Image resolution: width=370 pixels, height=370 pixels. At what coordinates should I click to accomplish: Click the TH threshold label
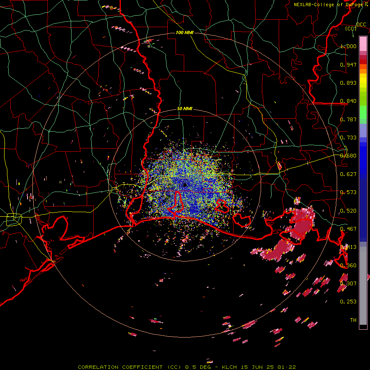pyautogui.click(x=353, y=320)
